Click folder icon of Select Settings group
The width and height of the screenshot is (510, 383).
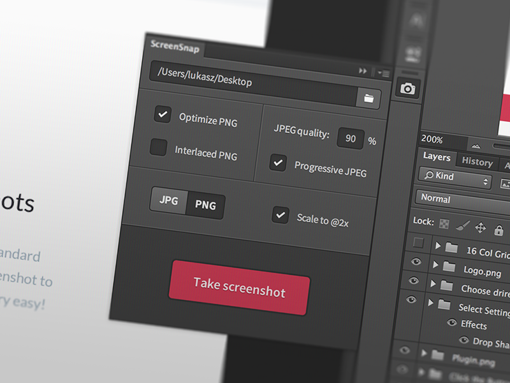click(444, 304)
